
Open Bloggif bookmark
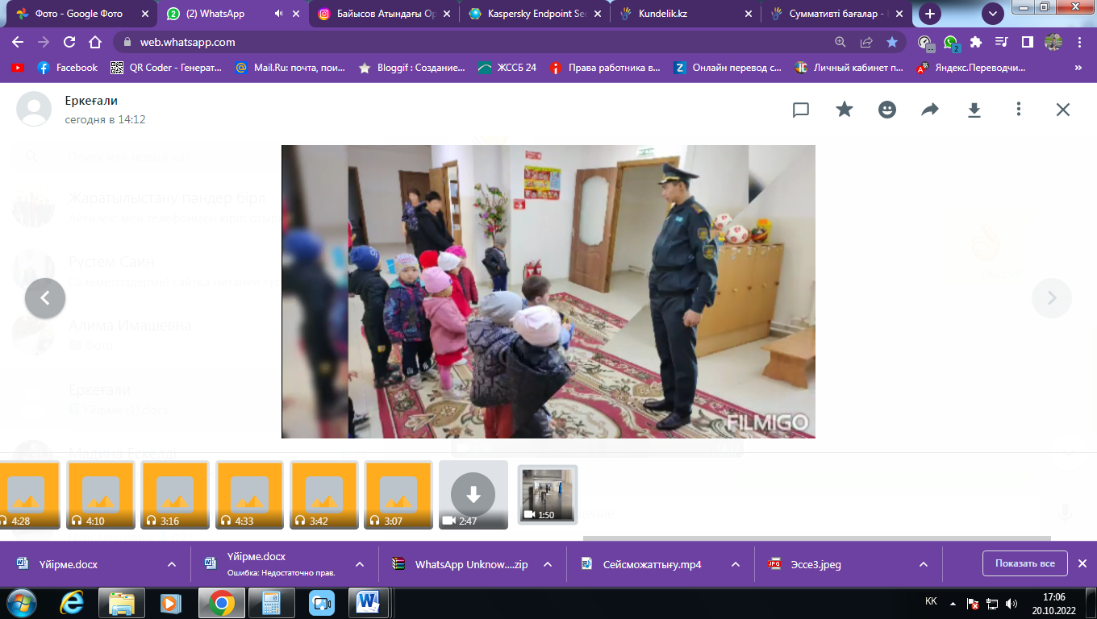pyautogui.click(x=411, y=68)
